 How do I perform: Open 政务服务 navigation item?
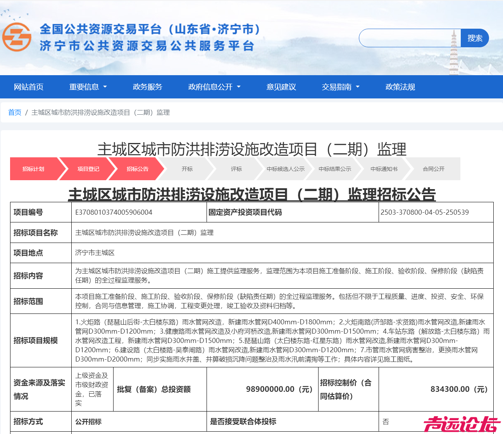(147, 87)
